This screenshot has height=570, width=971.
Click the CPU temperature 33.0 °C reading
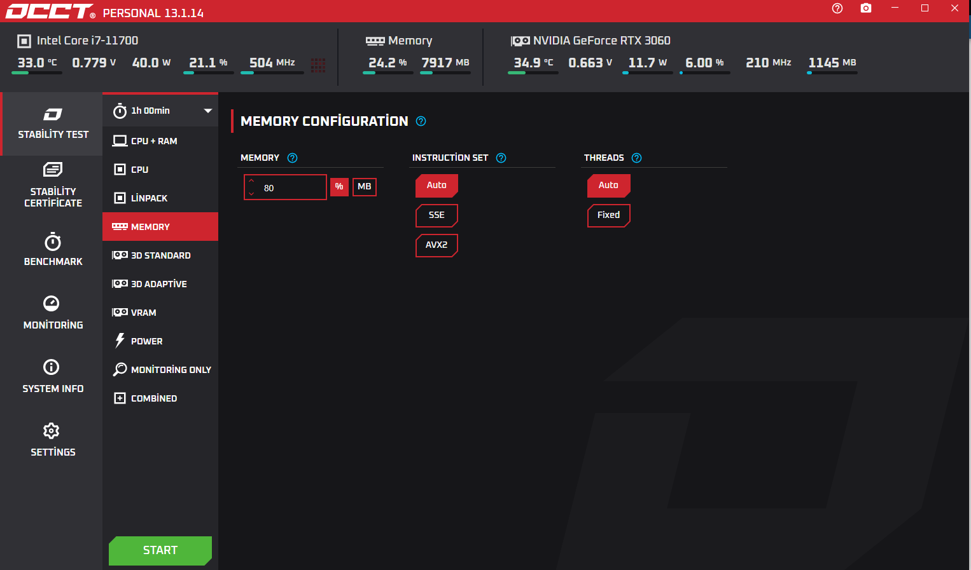[37, 63]
